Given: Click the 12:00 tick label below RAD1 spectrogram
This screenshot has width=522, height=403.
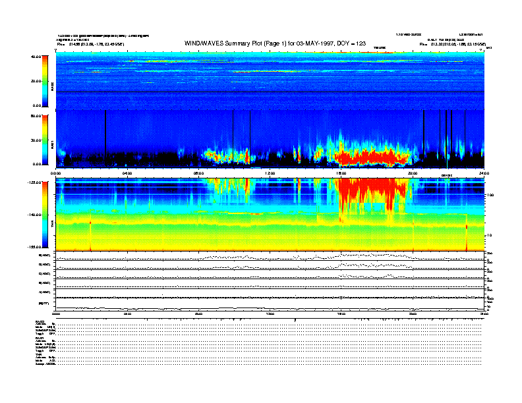Looking at the screenshot, I should 270,173.
